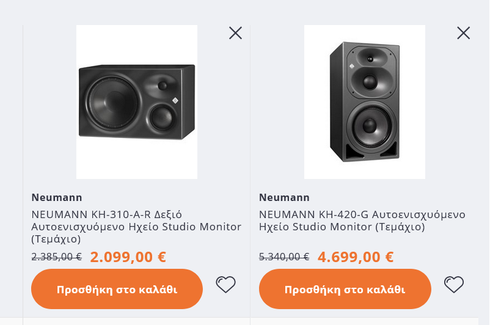This screenshot has width=490, height=325.
Task: Remove the KH-310-A-R product with its X icon
Action: [x=235, y=33]
